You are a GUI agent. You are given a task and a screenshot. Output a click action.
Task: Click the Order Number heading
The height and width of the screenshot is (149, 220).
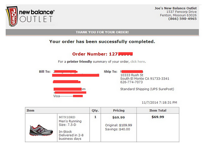tap(103, 54)
